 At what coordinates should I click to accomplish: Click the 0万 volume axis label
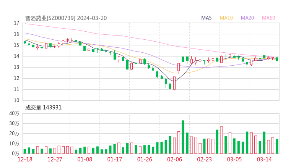(x=16, y=153)
